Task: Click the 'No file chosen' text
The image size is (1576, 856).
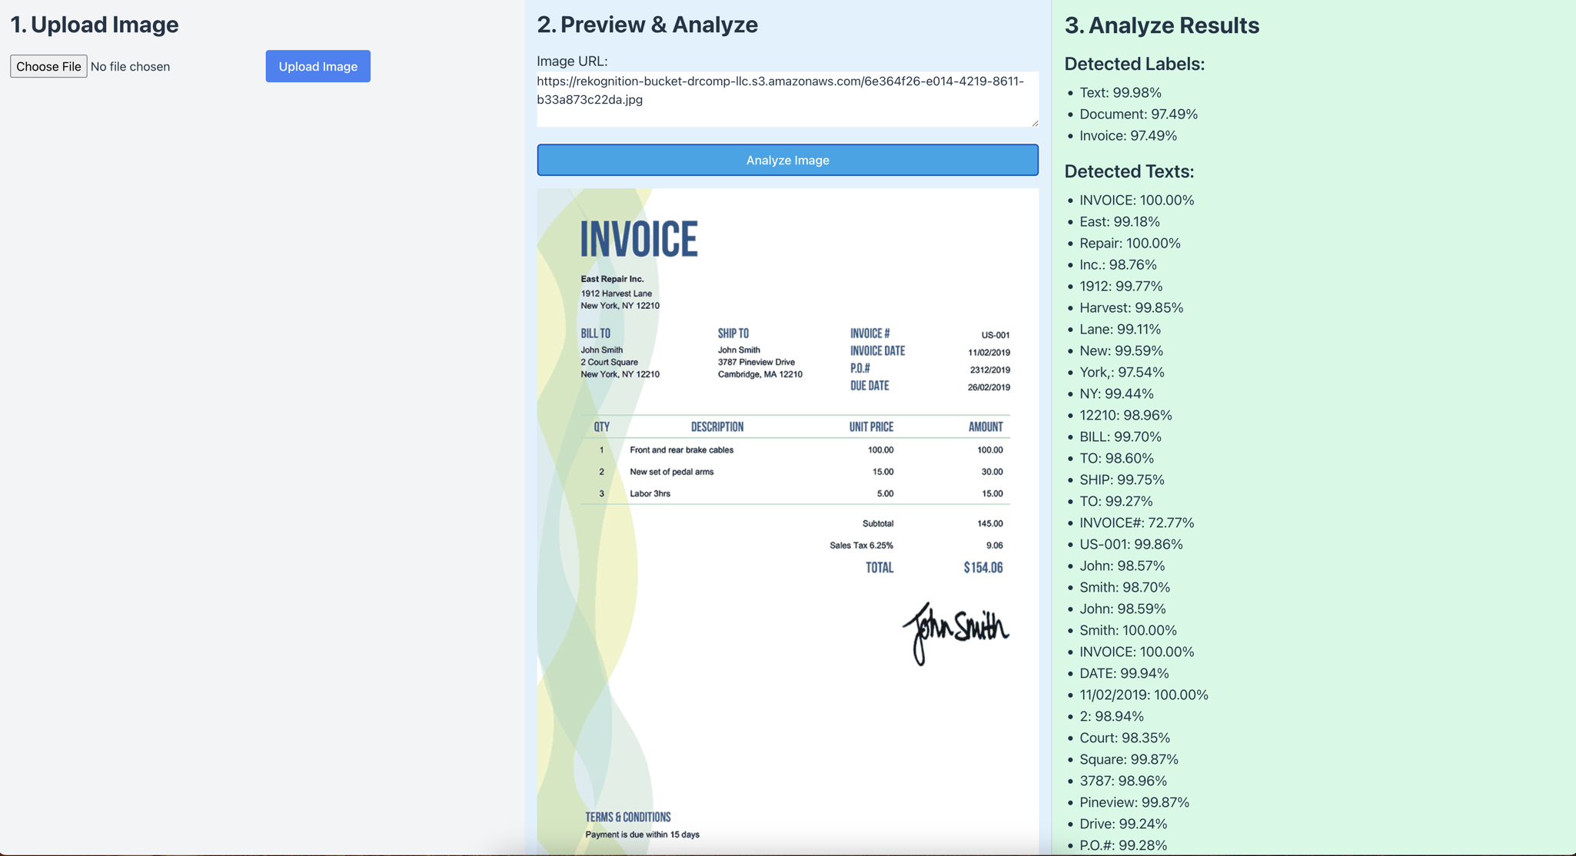Action: coord(130,67)
